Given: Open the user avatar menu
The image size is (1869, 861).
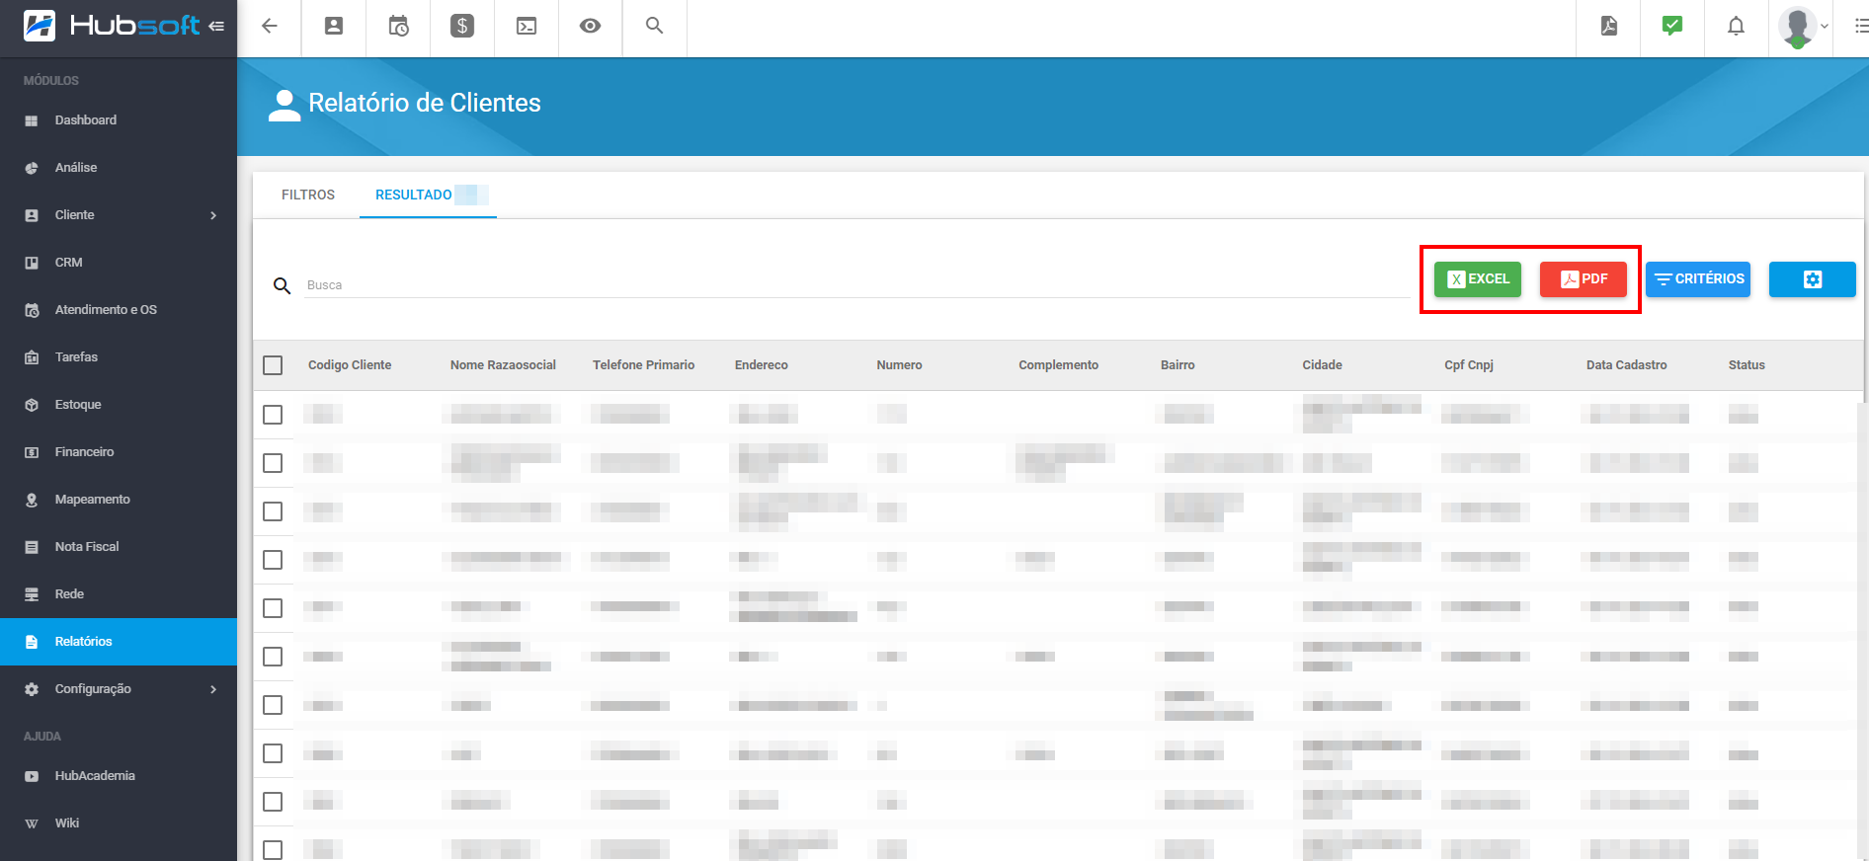Looking at the screenshot, I should point(1803,27).
